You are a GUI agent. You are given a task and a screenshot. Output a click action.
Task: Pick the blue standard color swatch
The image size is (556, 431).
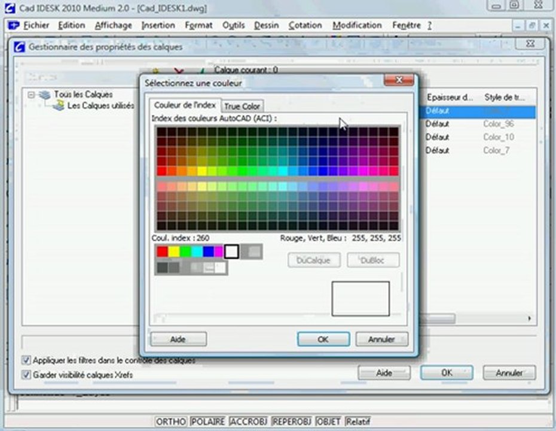click(208, 251)
